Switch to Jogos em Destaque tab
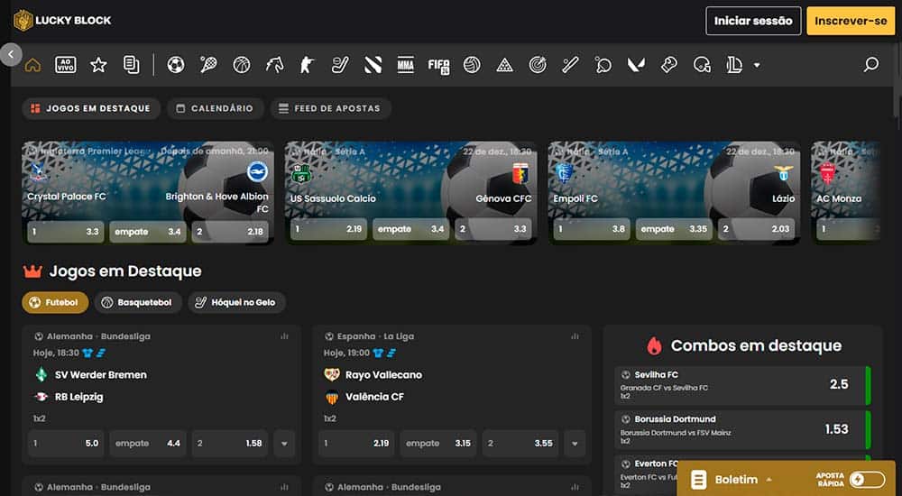The image size is (902, 496). click(91, 108)
